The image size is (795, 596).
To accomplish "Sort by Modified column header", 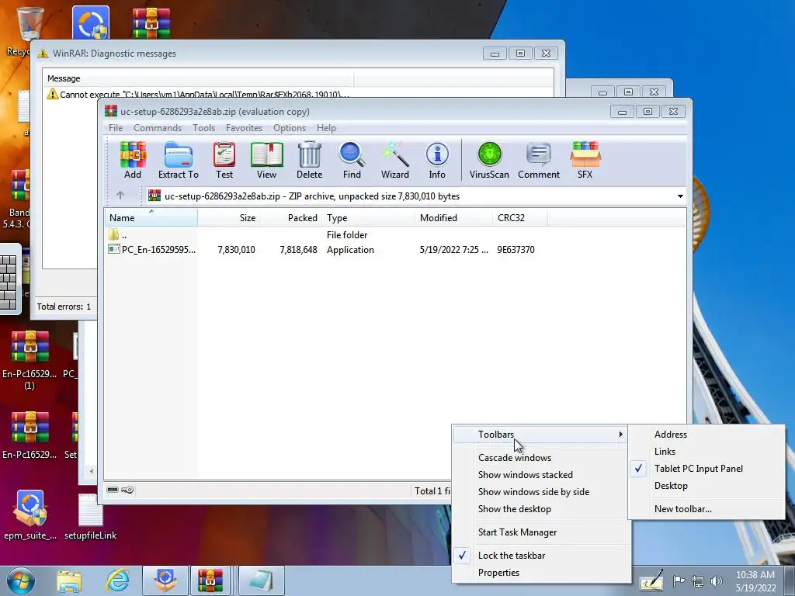I will coord(453,218).
